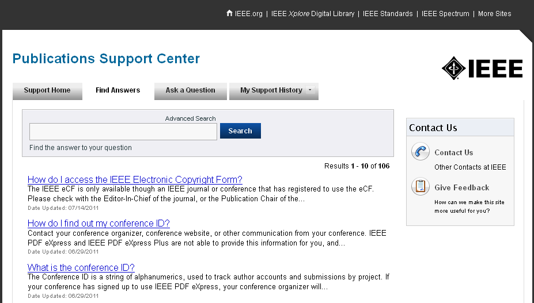Open 'How do I find out my conference ID?'
Screen dimensions: 534x303
99,223
